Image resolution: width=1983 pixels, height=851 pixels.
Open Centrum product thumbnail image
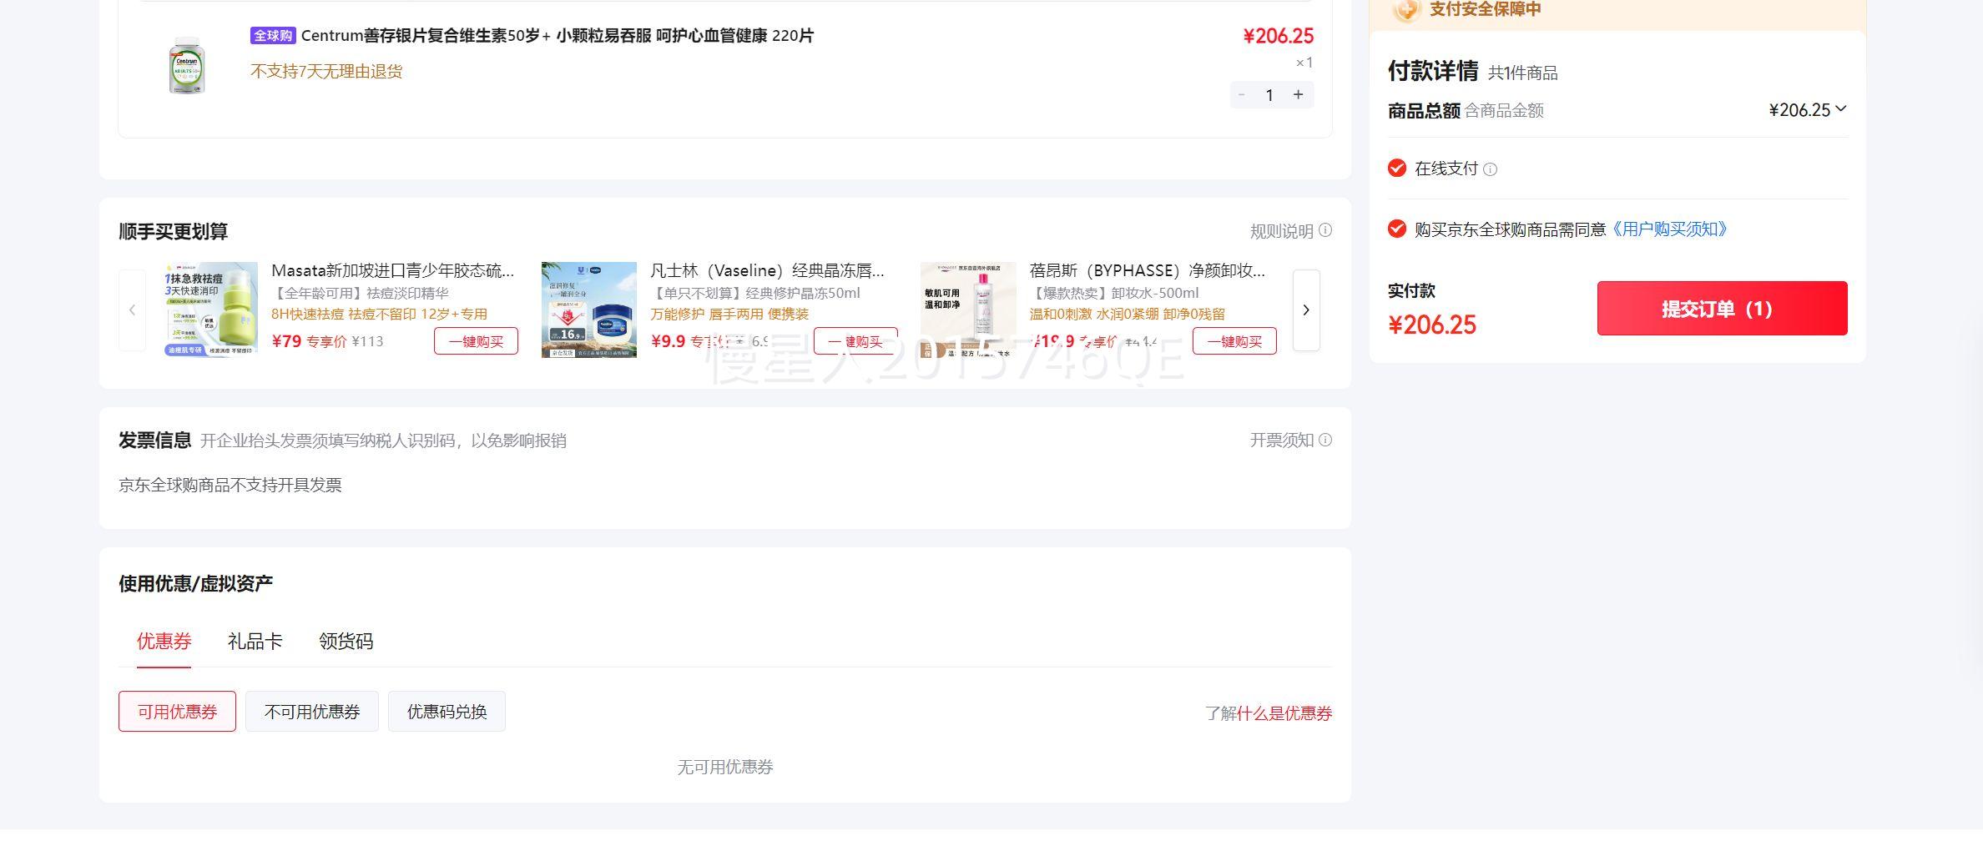pyautogui.click(x=187, y=65)
